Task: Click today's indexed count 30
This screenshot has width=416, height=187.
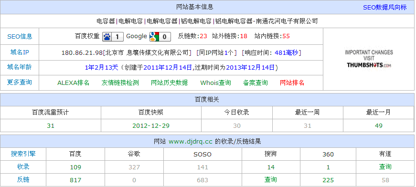Action: pyautogui.click(x=237, y=125)
